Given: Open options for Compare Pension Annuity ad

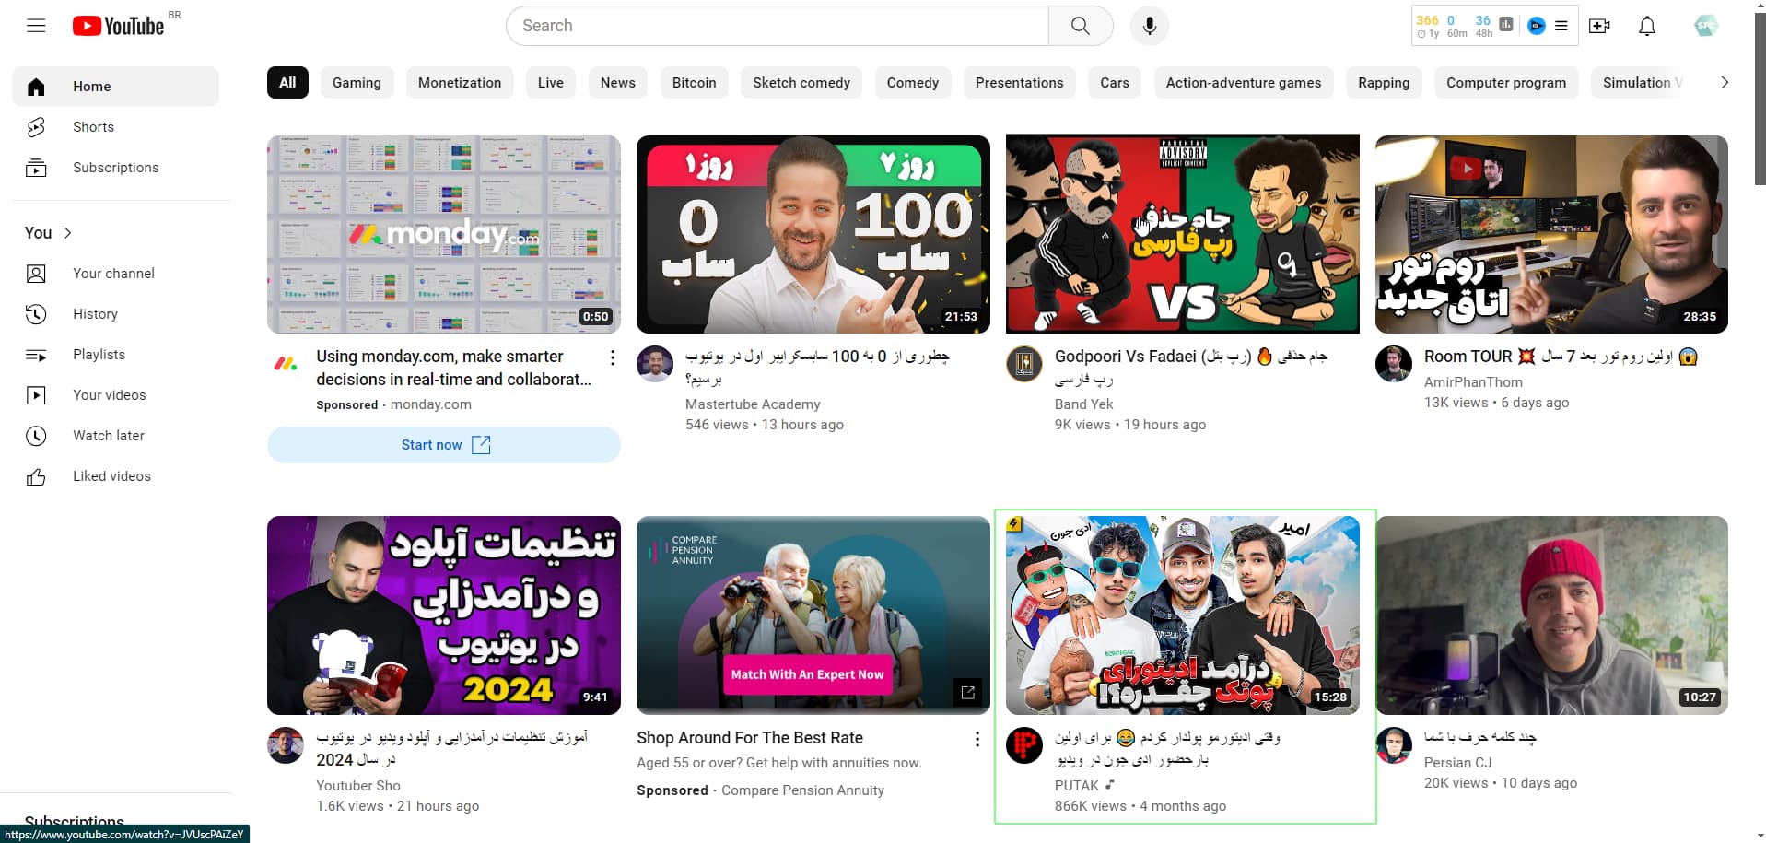Looking at the screenshot, I should point(977,739).
